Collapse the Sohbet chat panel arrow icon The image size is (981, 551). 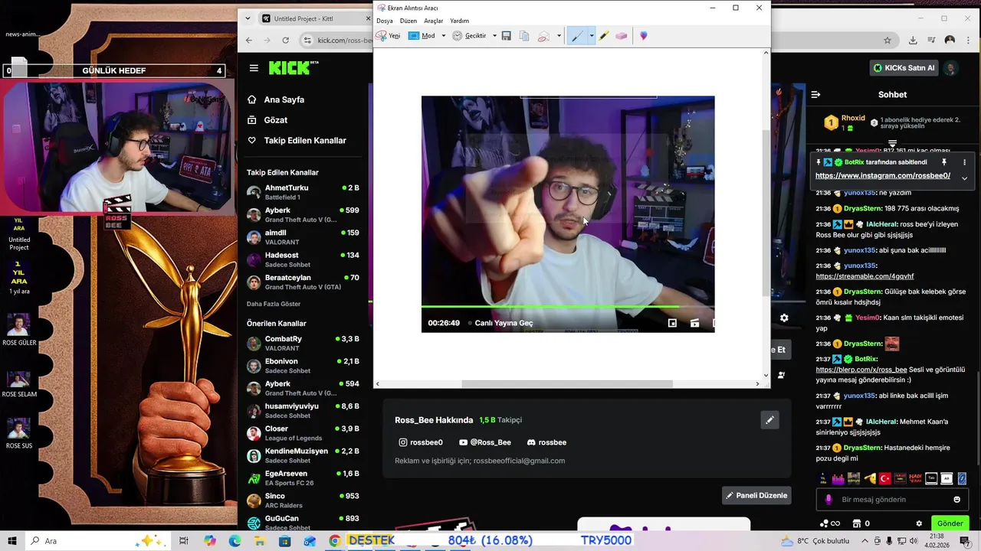(815, 95)
